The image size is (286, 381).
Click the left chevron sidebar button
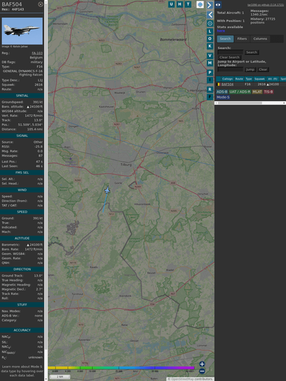[210, 15]
